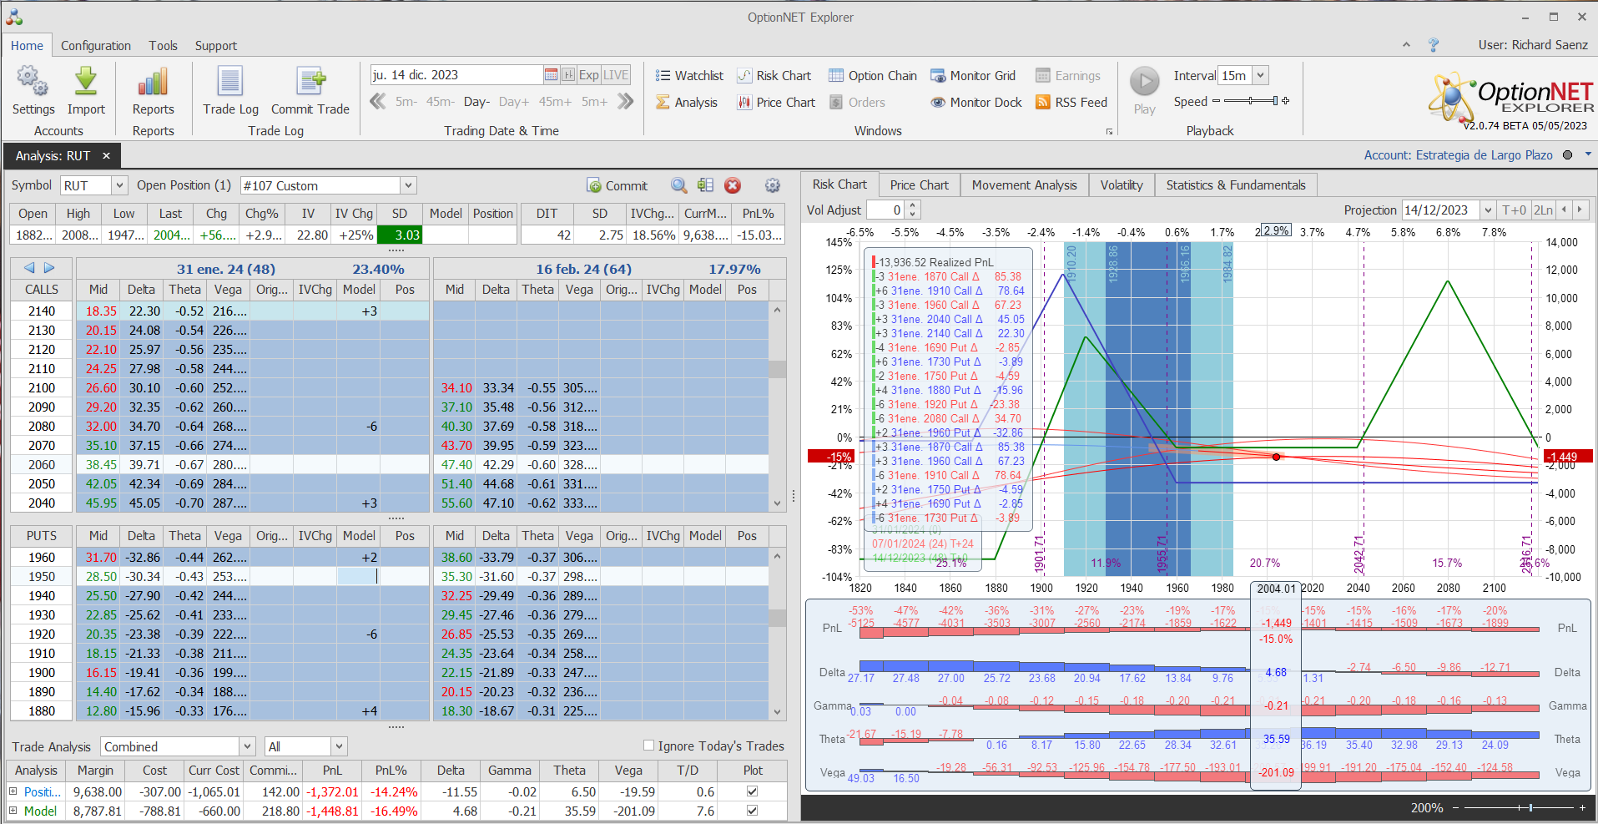This screenshot has width=1598, height=824.
Task: Toggle Plot checkbox for Position row
Action: 752,791
